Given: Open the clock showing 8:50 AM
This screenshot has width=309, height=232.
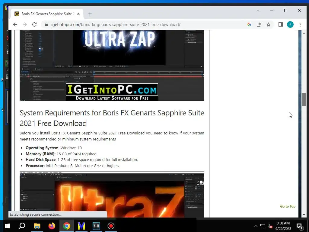Looking at the screenshot, I should pyautogui.click(x=283, y=226).
